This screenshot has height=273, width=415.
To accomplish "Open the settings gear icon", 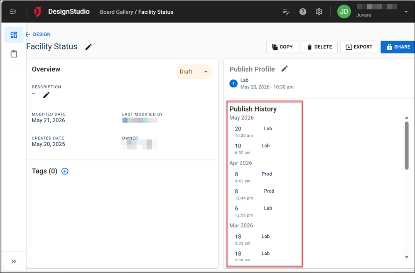I will click(x=319, y=12).
